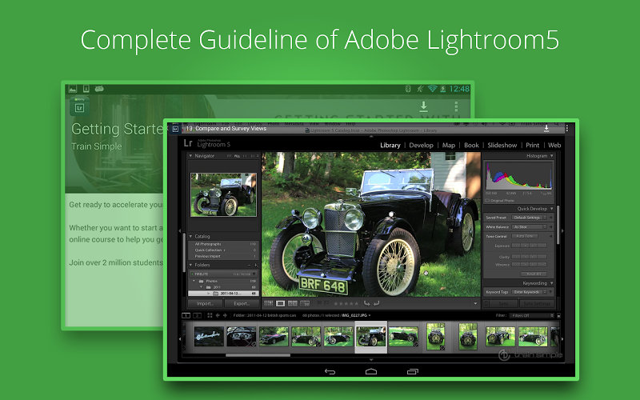Select second window 2 icon in filmstrip bar
The height and width of the screenshot is (400, 640).
click(x=197, y=315)
